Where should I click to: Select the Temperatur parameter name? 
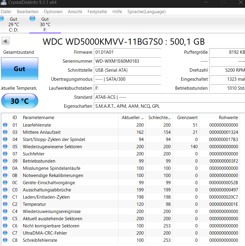(x=34, y=204)
